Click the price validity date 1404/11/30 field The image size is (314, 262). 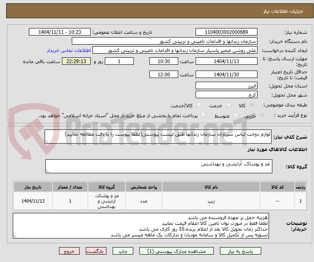(x=226, y=75)
